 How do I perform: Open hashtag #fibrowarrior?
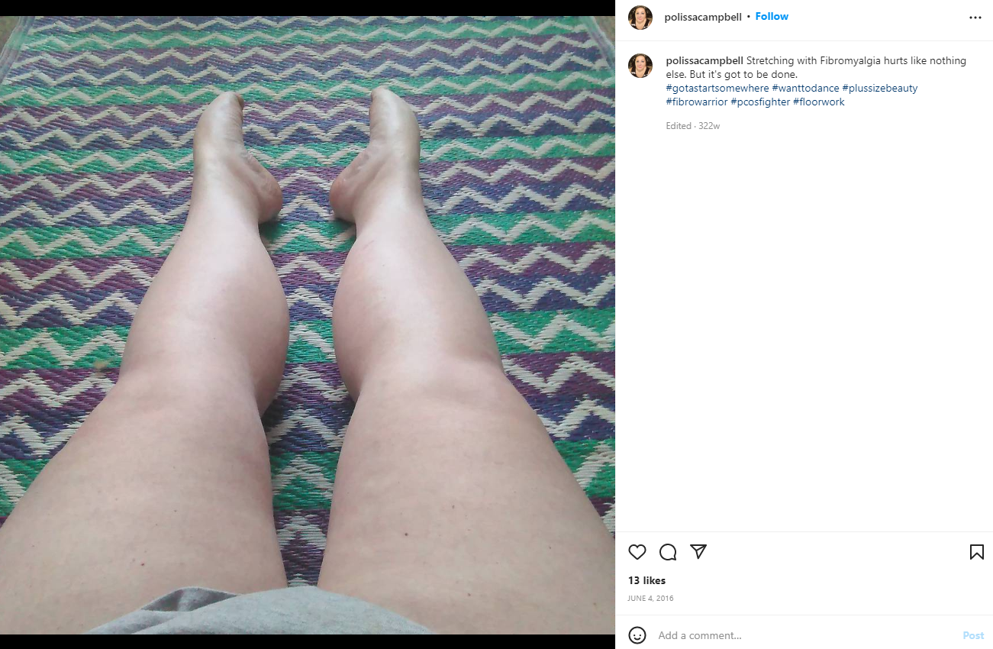tap(697, 102)
